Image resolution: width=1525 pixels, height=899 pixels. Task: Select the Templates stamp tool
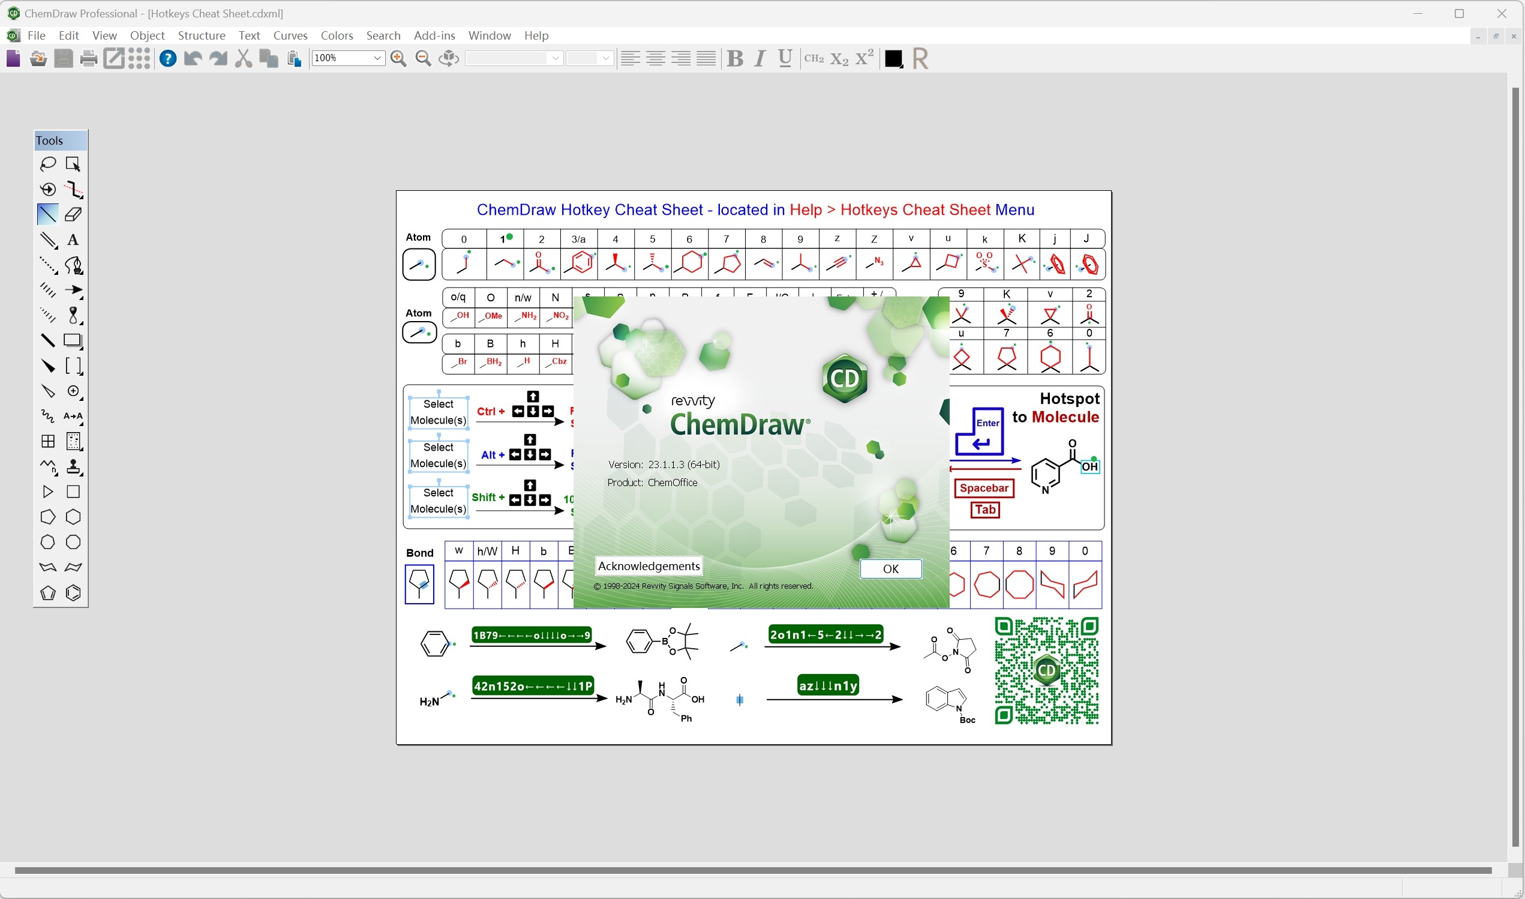[x=73, y=467]
